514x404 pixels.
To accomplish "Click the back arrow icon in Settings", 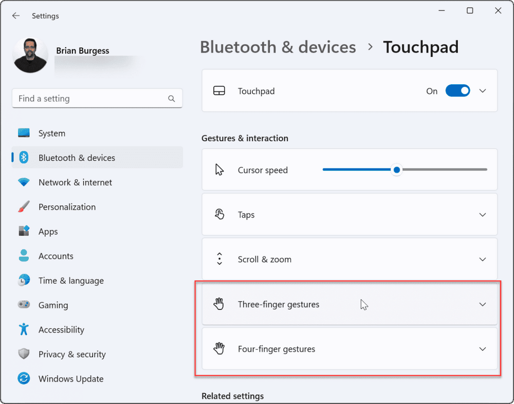I will 16,16.
